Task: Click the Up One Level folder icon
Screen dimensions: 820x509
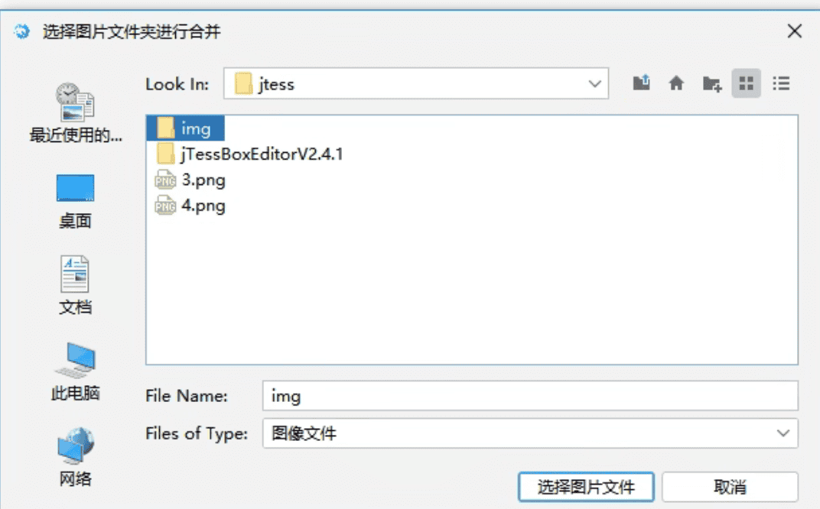Action: (641, 83)
